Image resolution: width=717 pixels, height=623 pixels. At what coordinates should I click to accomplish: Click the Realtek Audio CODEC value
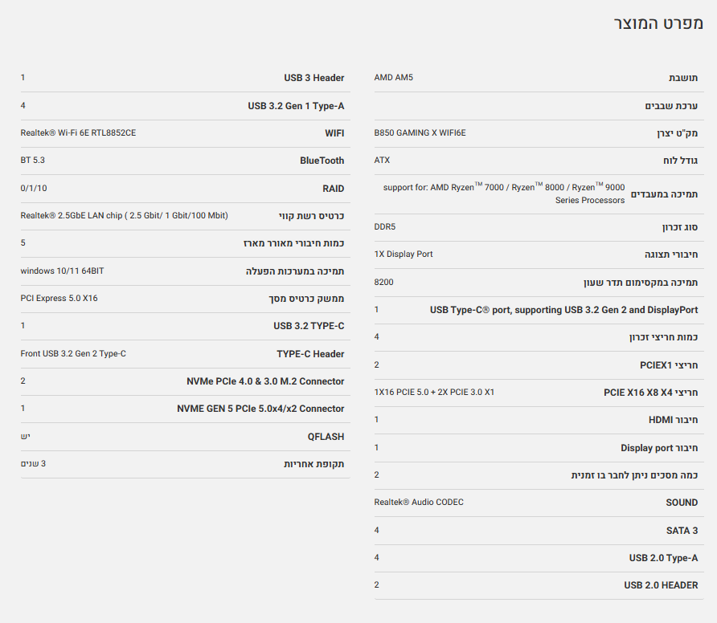pyautogui.click(x=419, y=503)
